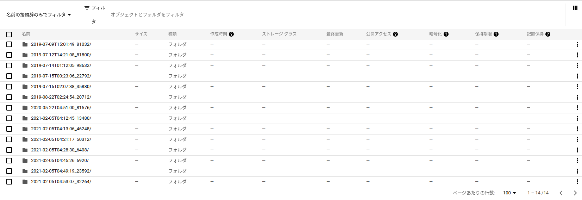This screenshot has width=582, height=200.
Task: Check the box for 2020-05-22T04:51:00_81576
Action: tap(9, 108)
